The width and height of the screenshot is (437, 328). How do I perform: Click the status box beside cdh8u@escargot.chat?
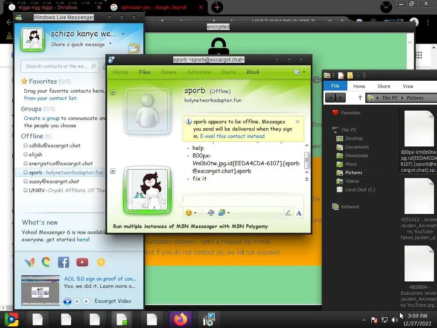[26, 145]
